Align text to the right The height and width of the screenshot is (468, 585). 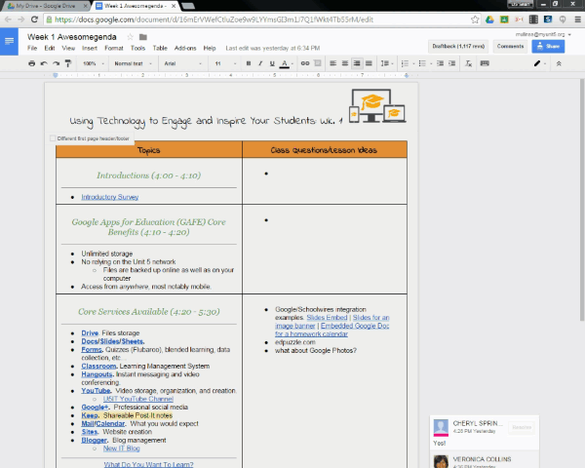coord(357,63)
